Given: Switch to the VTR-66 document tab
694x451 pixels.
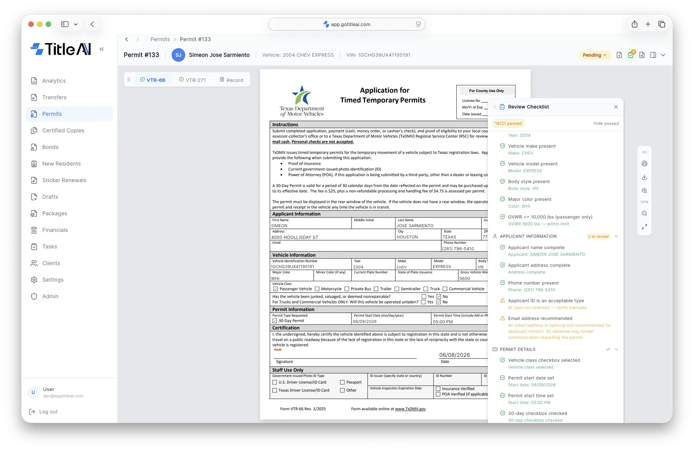Looking at the screenshot, I should pos(152,80).
